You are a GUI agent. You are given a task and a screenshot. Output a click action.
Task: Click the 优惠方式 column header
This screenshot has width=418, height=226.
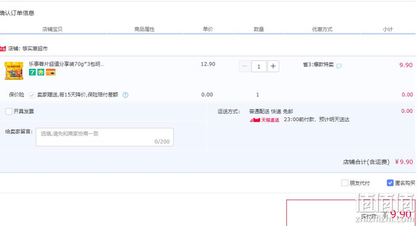click(x=322, y=29)
